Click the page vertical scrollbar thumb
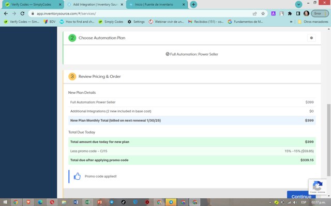Screen dimensions: 331x206 tap(329, 140)
